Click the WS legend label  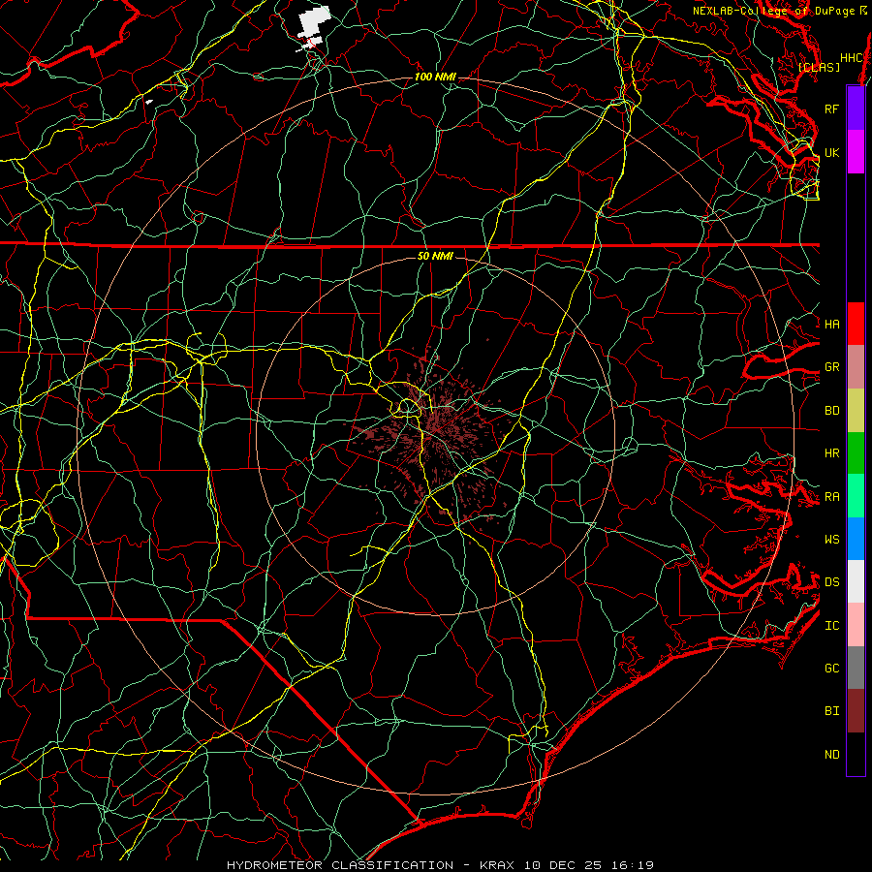[x=831, y=540]
